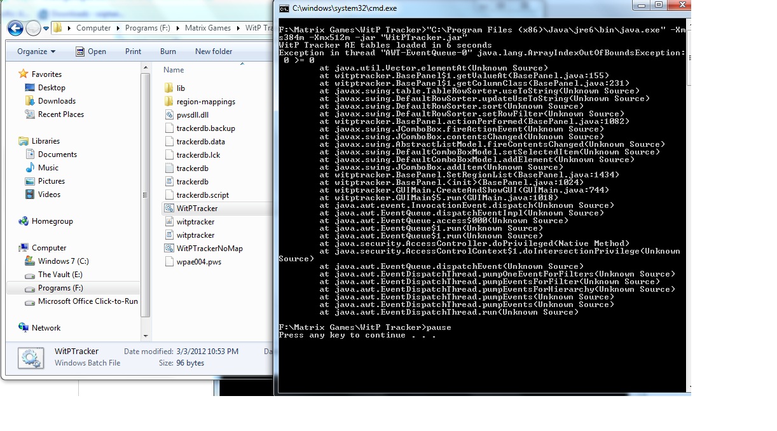Image resolution: width=777 pixels, height=431 pixels.
Task: Select the WitPTracker batch file
Action: [191, 209]
